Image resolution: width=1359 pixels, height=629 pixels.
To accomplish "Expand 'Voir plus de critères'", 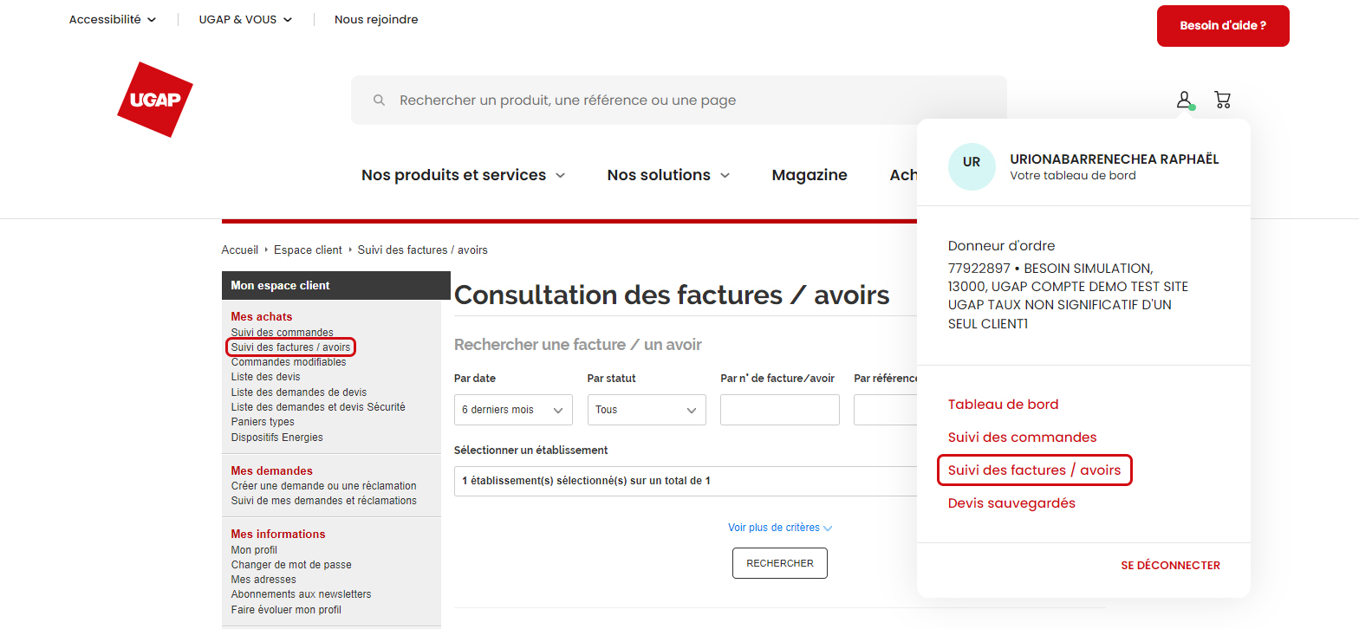I will coord(780,528).
